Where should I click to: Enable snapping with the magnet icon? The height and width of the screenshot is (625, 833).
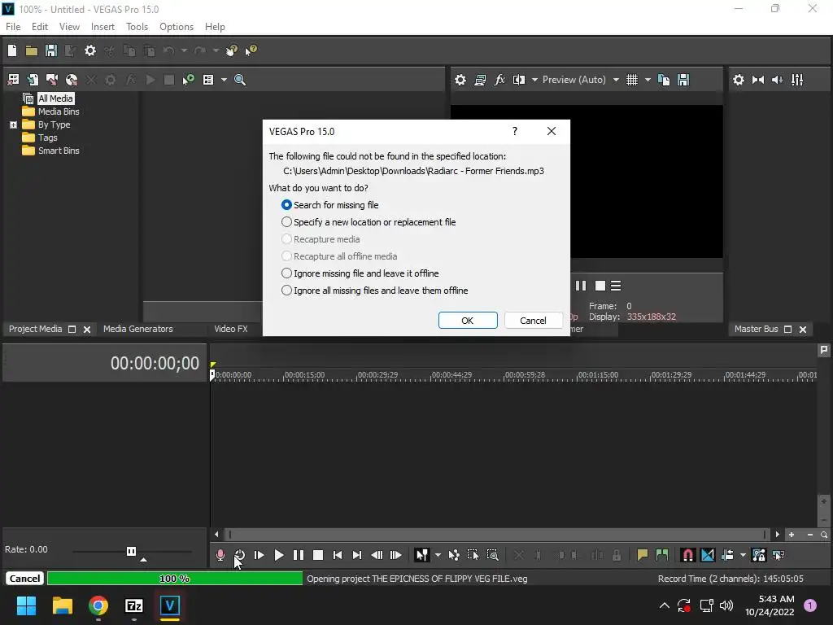tap(688, 555)
